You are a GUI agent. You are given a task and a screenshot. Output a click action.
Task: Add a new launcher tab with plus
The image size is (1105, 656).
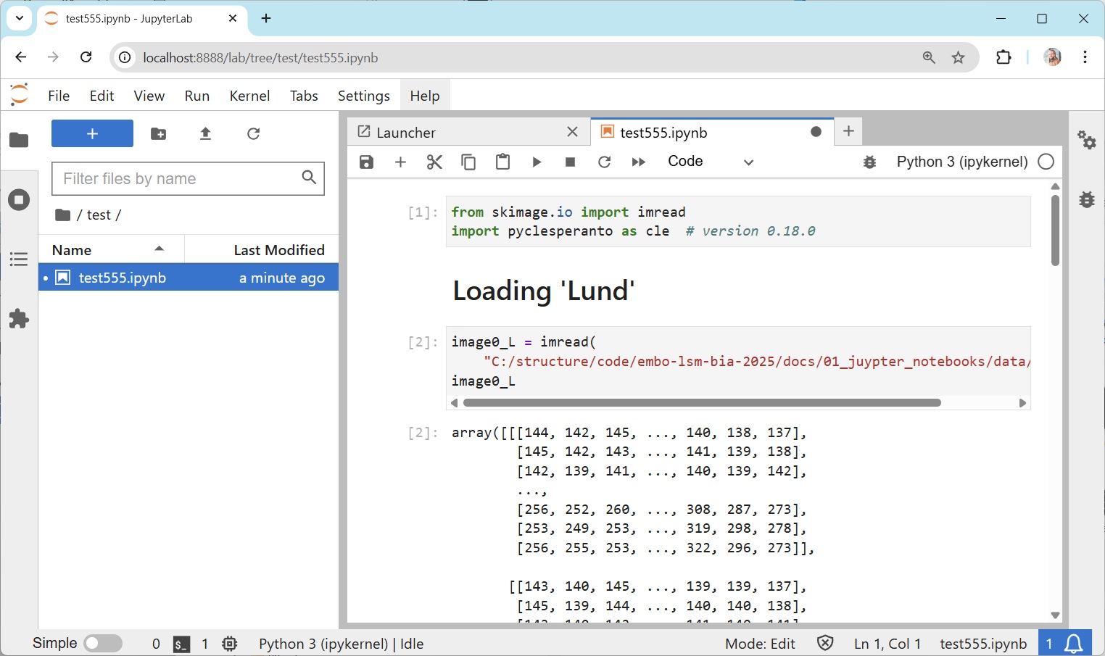[848, 131]
